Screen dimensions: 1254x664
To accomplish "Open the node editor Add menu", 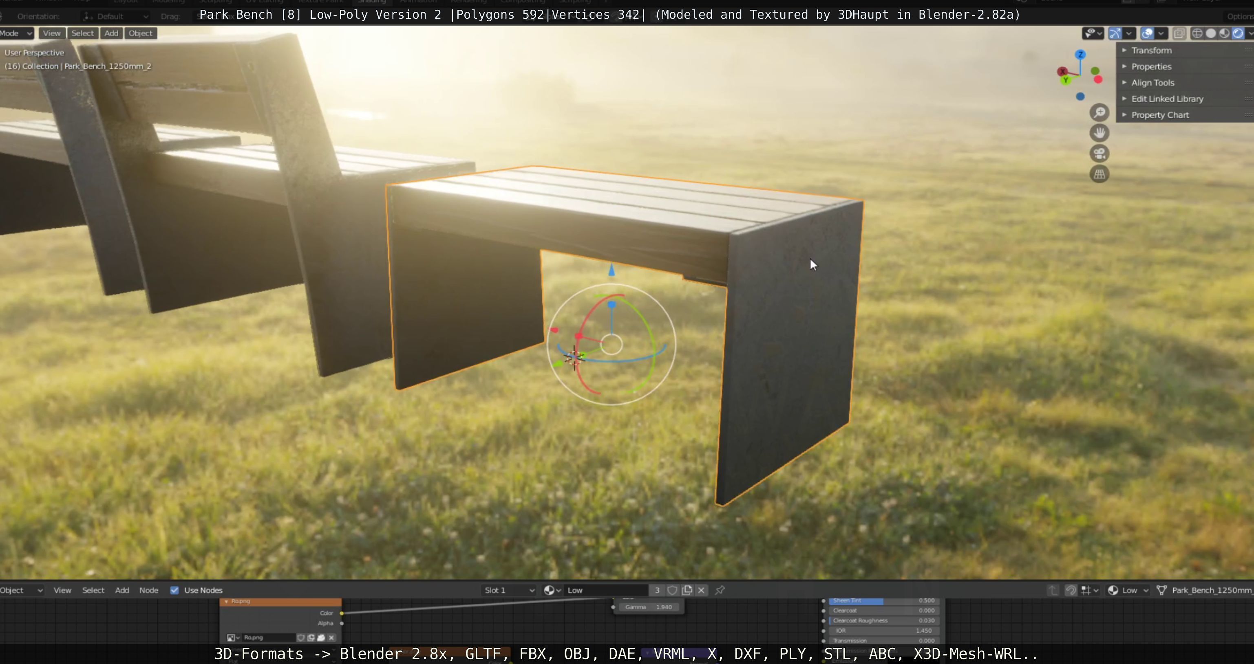I will pos(122,590).
